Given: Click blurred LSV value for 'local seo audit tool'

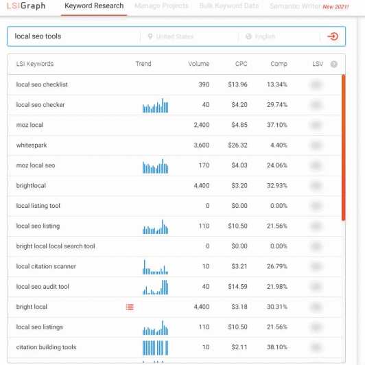Looking at the screenshot, I should [316, 287].
